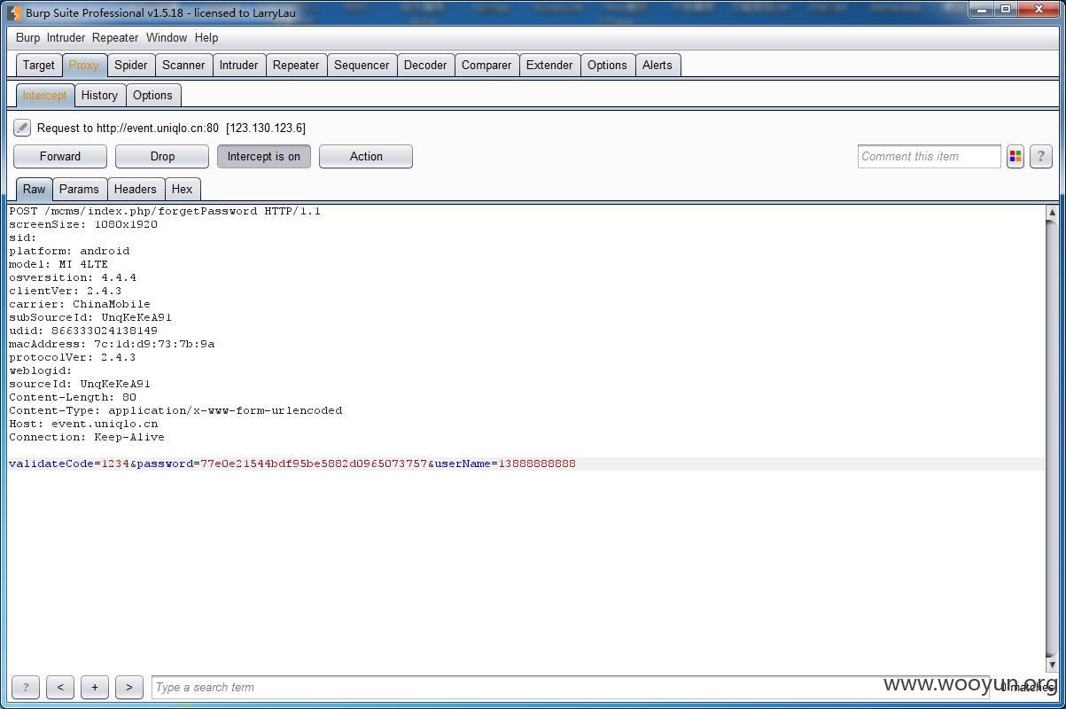
Task: Switch to the Spider tab
Action: pos(131,66)
